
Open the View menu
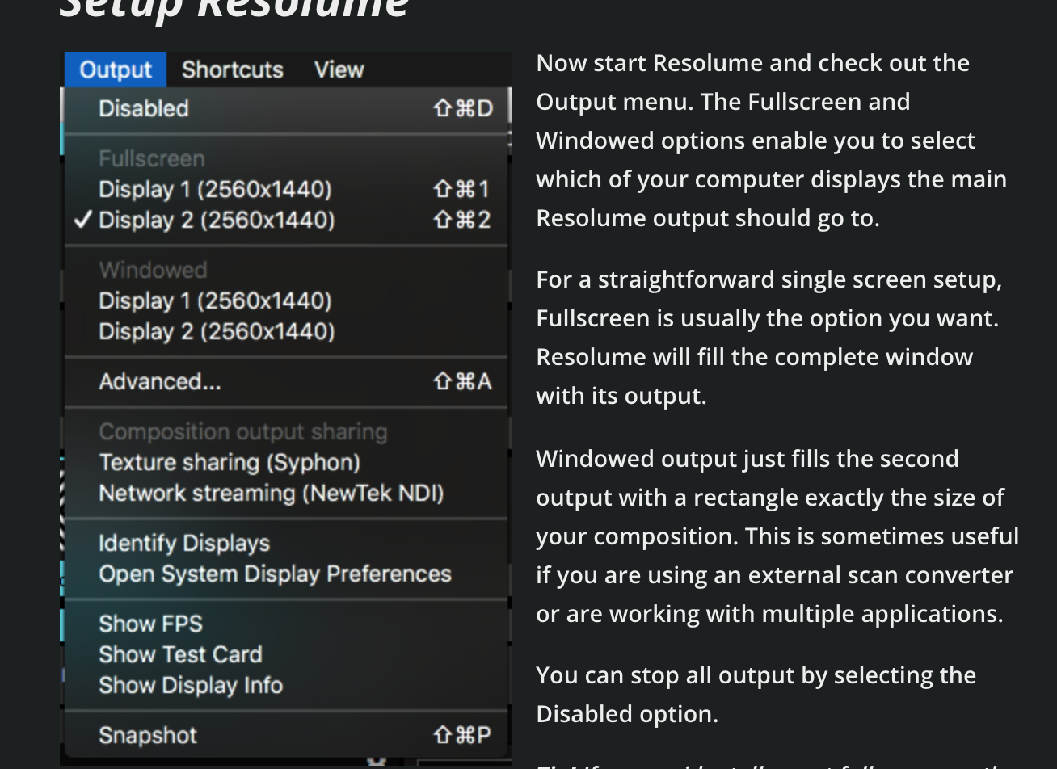pos(339,70)
